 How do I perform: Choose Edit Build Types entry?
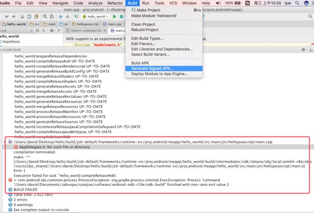(x=164, y=38)
